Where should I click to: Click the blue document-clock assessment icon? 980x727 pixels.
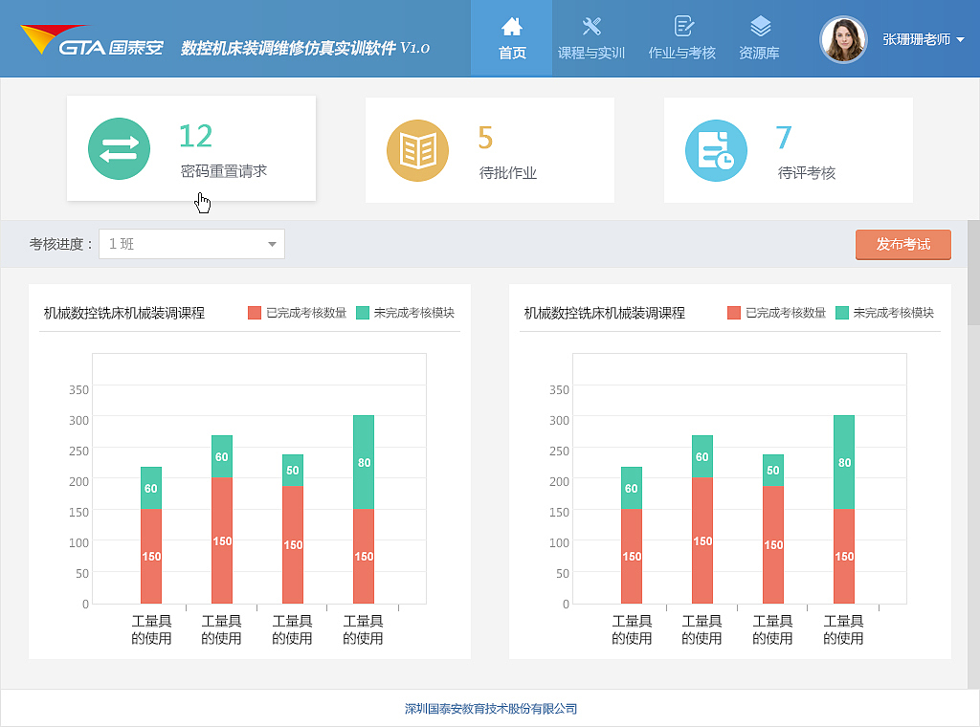pos(716,150)
